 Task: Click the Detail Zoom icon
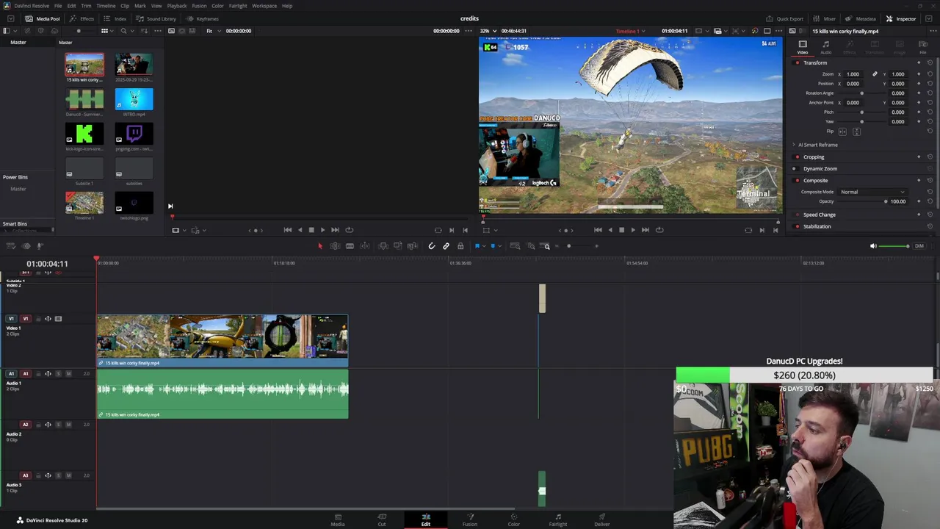pos(531,246)
